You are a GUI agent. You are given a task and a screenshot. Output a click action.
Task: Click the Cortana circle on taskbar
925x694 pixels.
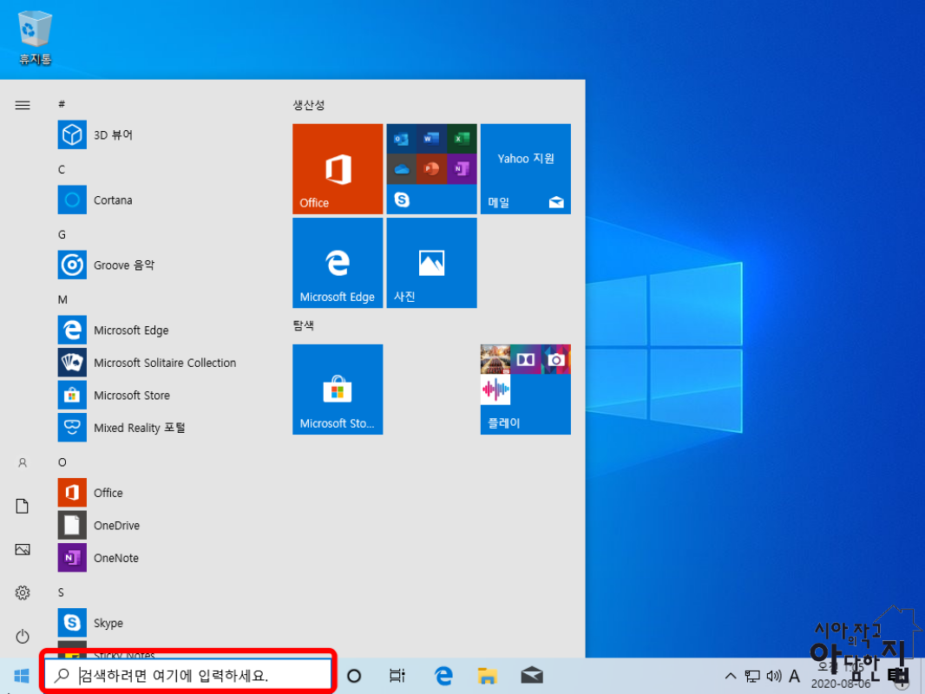coord(354,676)
